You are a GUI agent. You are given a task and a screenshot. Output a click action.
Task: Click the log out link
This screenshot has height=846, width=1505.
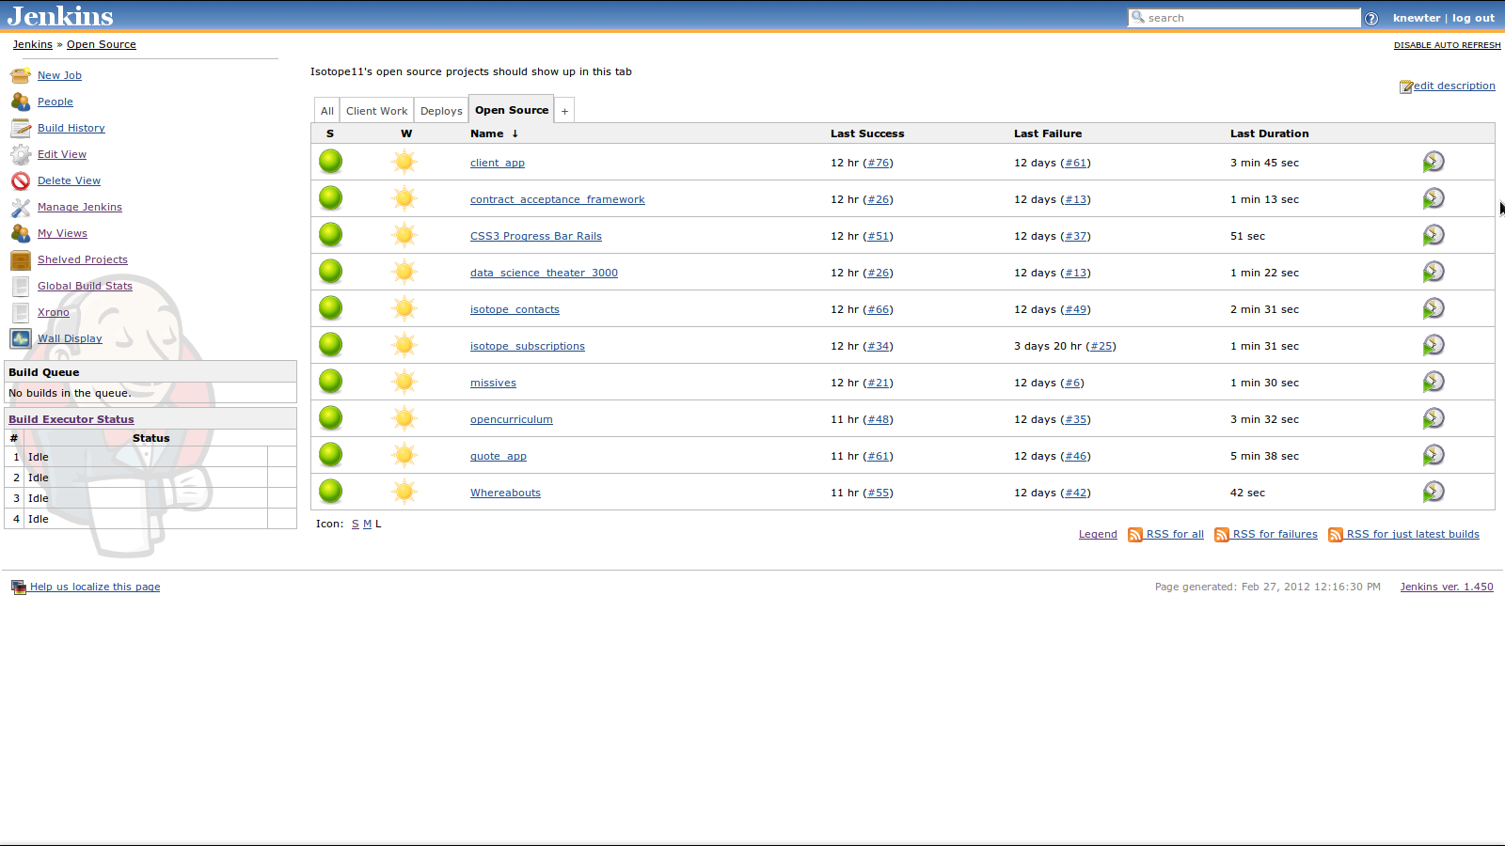pos(1473,18)
